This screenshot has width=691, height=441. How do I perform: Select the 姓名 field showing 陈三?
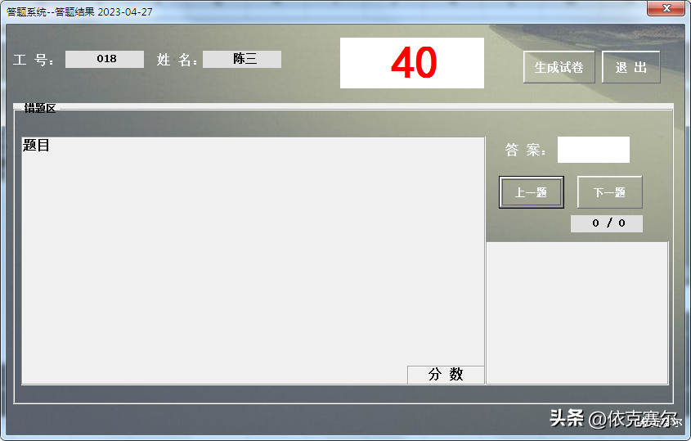pyautogui.click(x=242, y=59)
